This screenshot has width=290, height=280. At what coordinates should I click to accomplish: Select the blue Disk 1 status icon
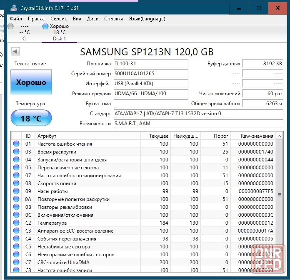(x=45, y=26)
